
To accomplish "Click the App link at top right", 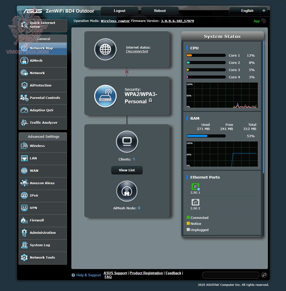I will click(x=257, y=21).
